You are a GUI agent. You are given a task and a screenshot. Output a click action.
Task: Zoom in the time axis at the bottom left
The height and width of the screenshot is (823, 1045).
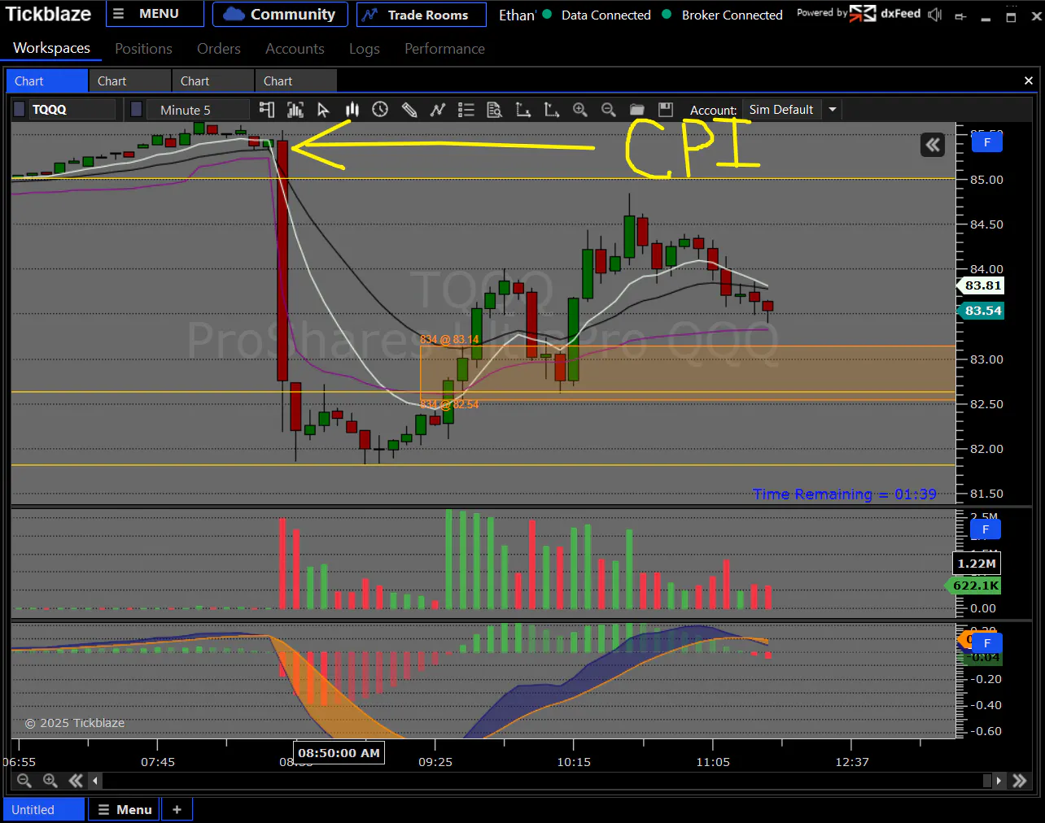(x=50, y=781)
